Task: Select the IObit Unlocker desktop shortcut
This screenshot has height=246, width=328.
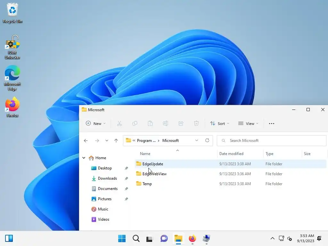Action: point(12,47)
